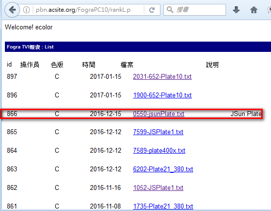Open file 6202-Plate21_380.txt

point(163,169)
